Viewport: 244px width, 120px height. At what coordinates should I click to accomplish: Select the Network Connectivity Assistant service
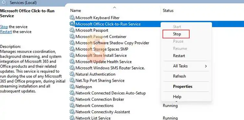pos(103,112)
